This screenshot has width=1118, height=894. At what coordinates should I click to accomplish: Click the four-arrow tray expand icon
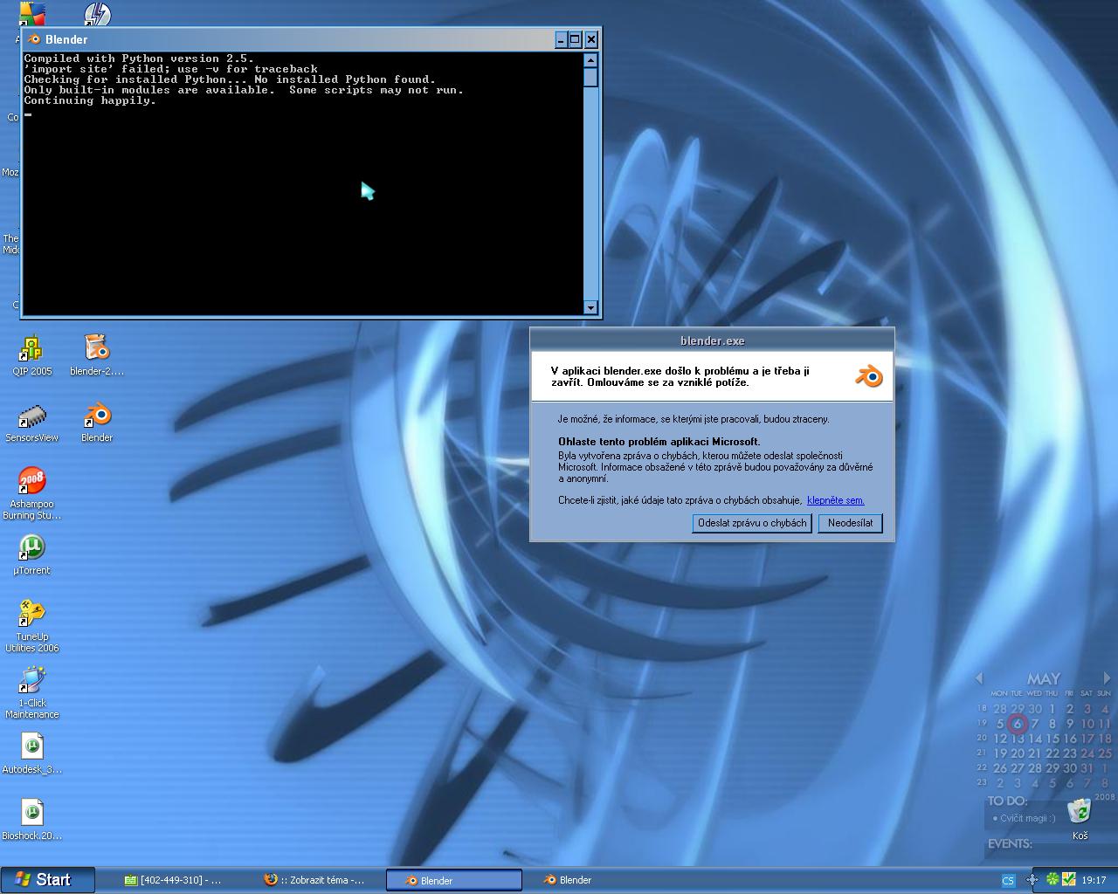[x=1032, y=880]
